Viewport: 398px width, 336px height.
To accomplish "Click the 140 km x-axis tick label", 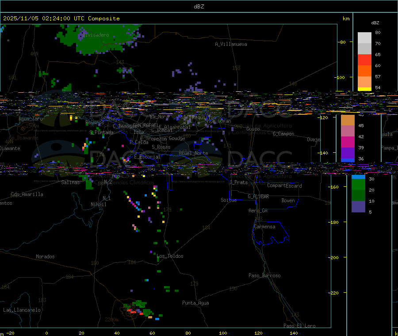I will click(x=294, y=333).
